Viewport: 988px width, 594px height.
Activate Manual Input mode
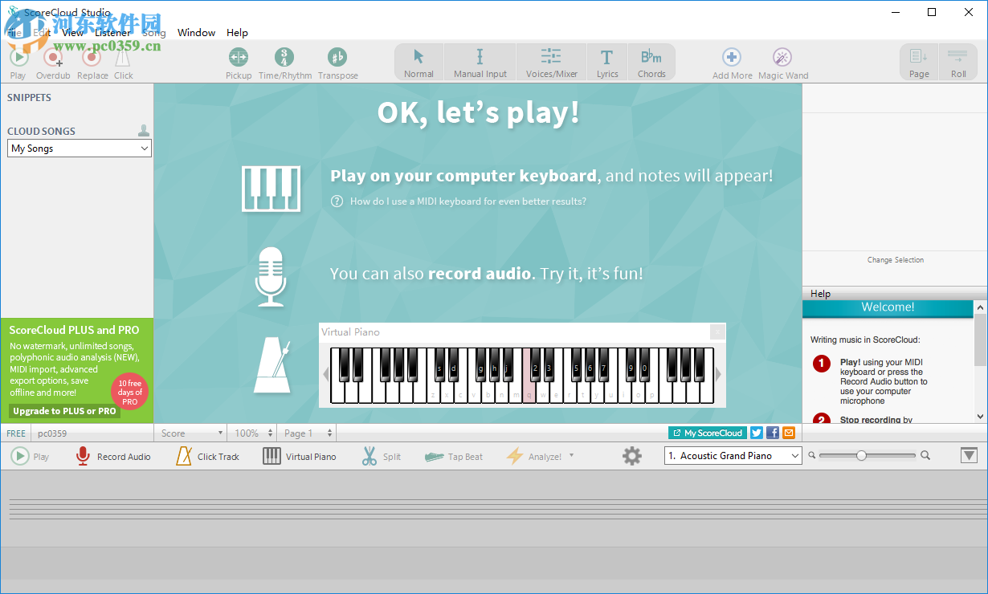pyautogui.click(x=480, y=61)
